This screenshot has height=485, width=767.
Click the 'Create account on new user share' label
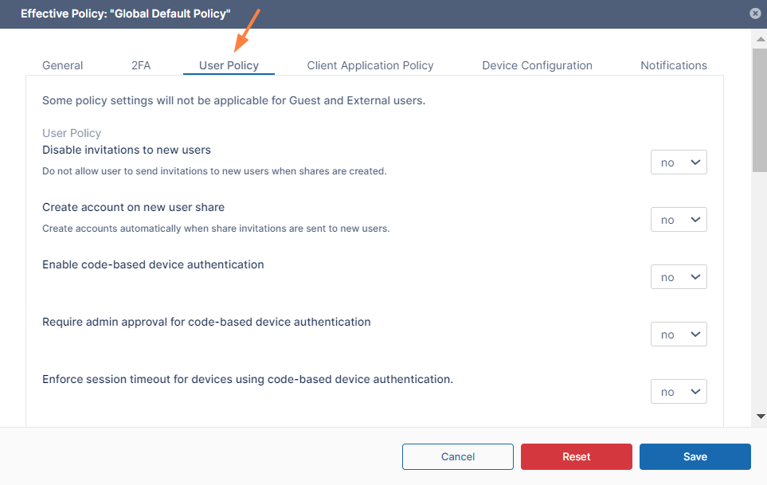tap(133, 207)
